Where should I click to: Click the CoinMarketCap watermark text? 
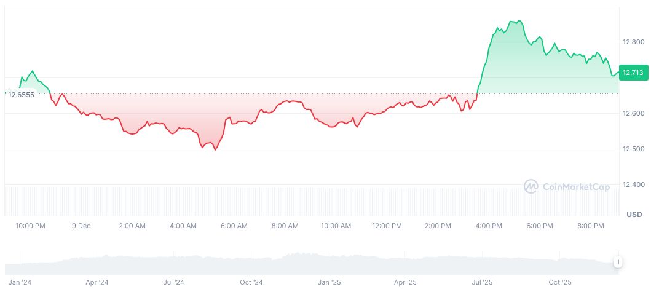click(576, 187)
